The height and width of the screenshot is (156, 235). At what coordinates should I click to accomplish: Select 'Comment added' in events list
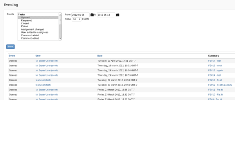pyautogui.click(x=30, y=35)
